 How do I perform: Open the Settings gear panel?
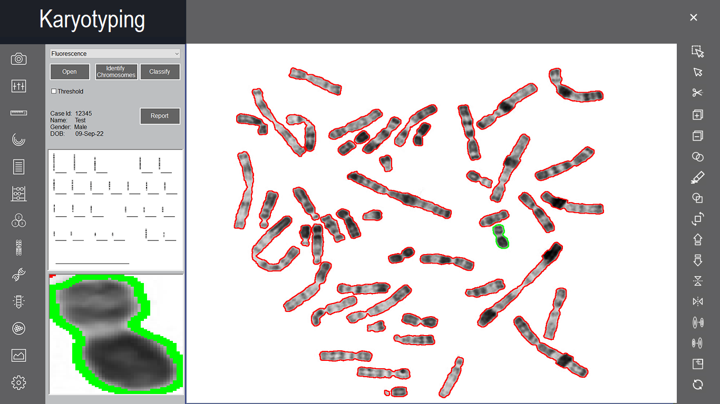pyautogui.click(x=18, y=382)
